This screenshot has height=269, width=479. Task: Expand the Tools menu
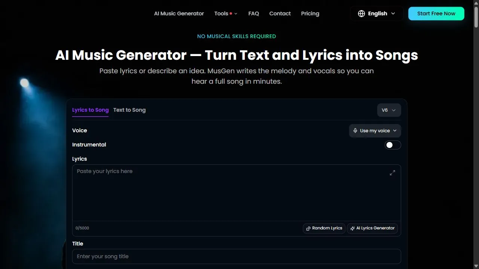[226, 13]
